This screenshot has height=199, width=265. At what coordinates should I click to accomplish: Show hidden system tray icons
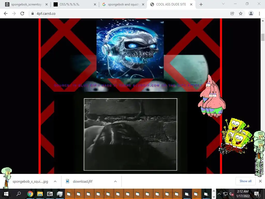pyautogui.click(x=219, y=194)
